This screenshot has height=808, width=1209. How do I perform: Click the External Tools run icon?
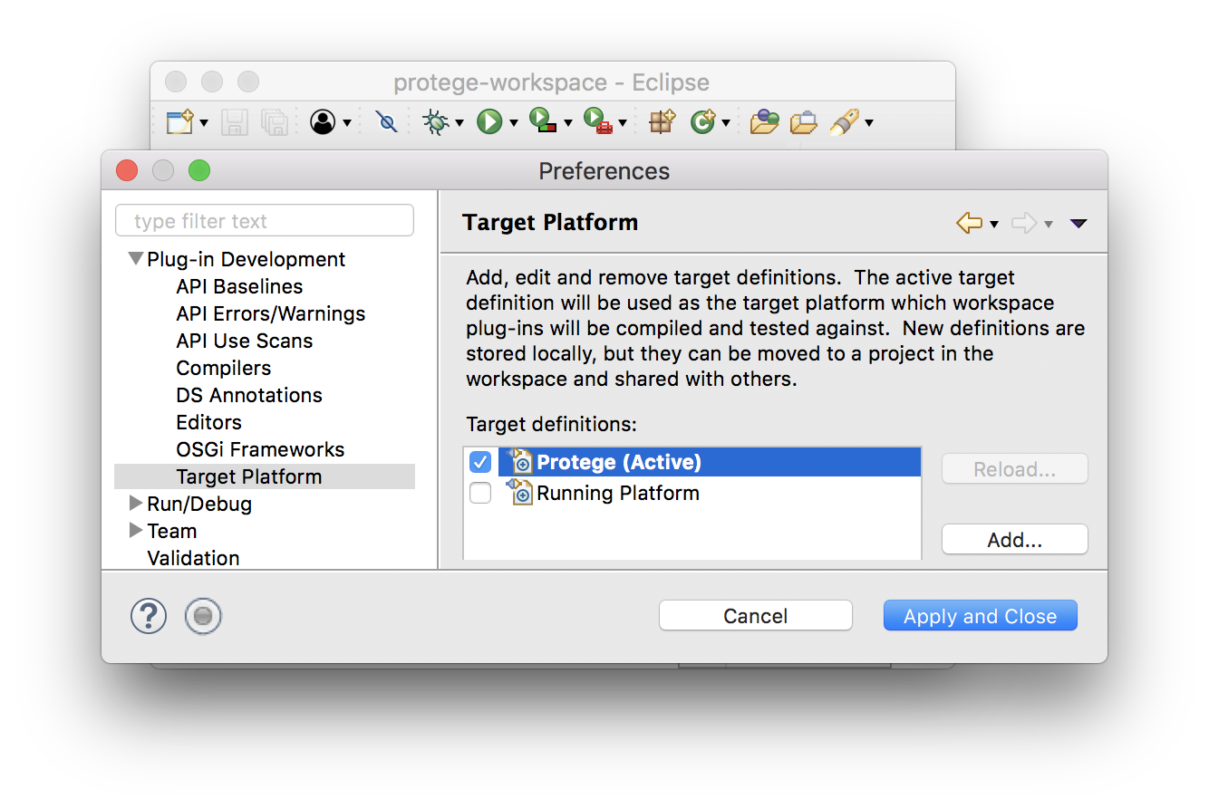click(x=598, y=121)
